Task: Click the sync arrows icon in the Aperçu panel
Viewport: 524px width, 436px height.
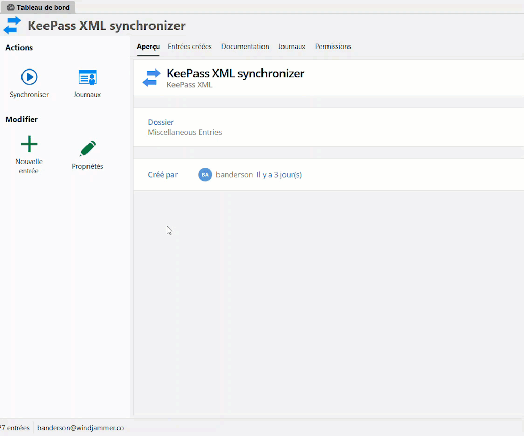Action: tap(151, 78)
